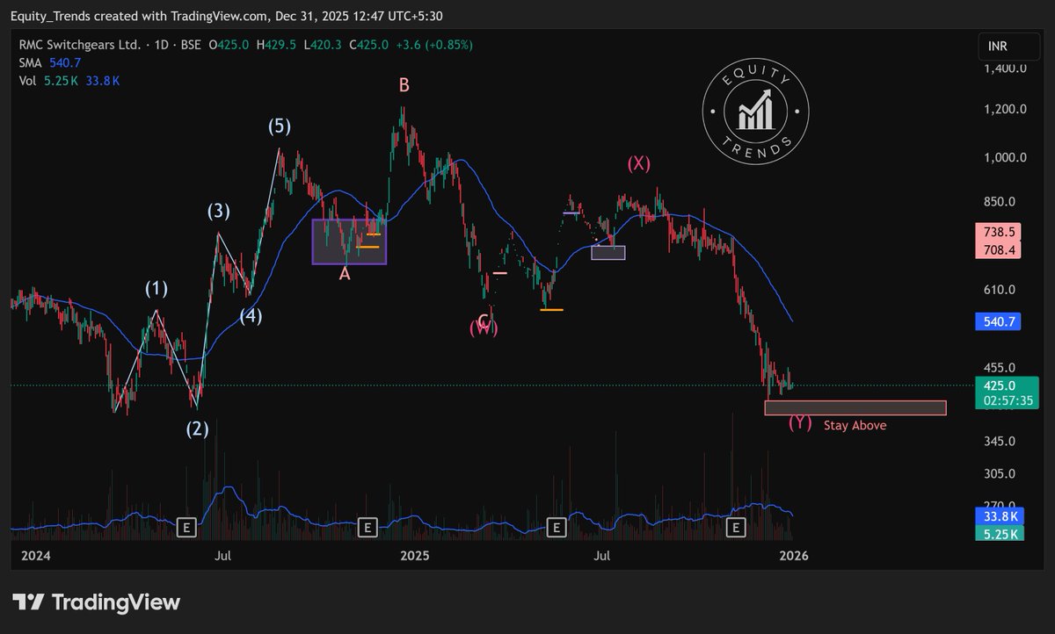Open the earnings 'E' marker in late 2025
The height and width of the screenshot is (634, 1055).
coord(737,527)
